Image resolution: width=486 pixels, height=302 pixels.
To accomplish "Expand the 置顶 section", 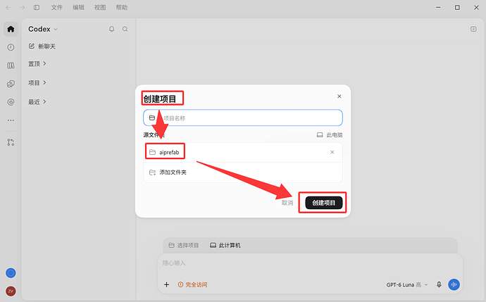I will (x=37, y=64).
